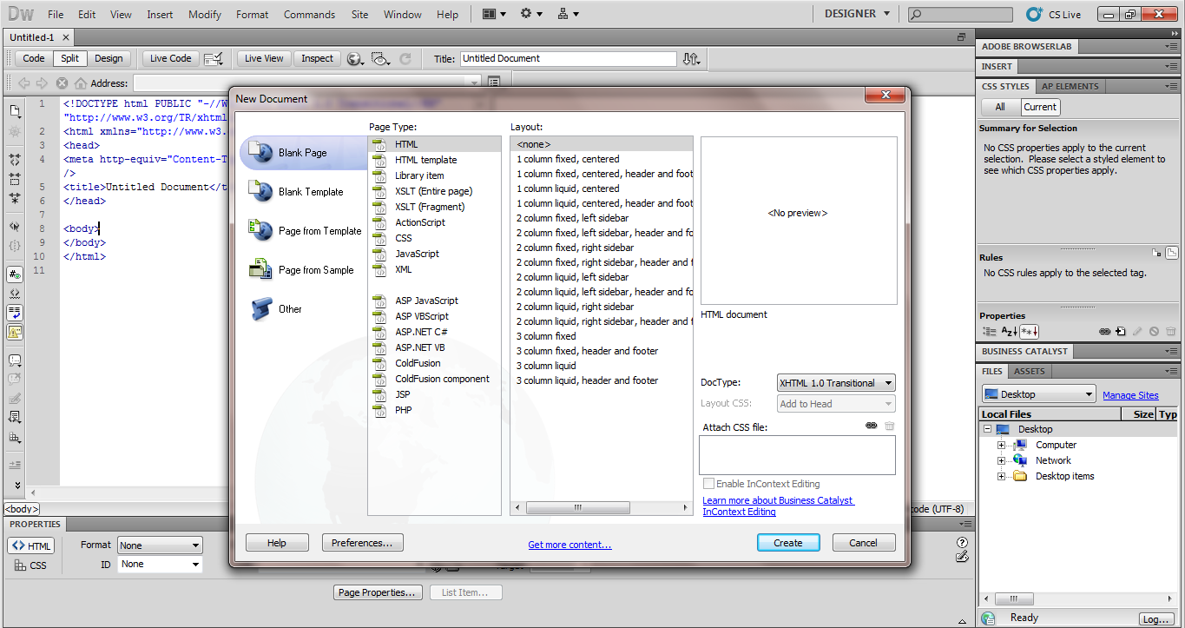
Task: Click inside the Title field showing Untitled Document
Action: coord(568,58)
